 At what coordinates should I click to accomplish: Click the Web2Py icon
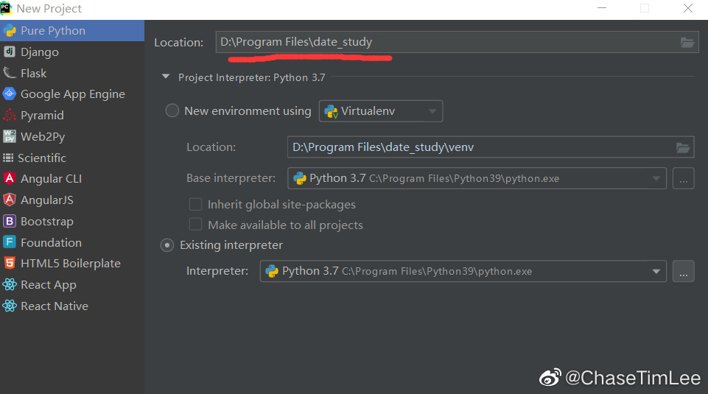coord(10,136)
